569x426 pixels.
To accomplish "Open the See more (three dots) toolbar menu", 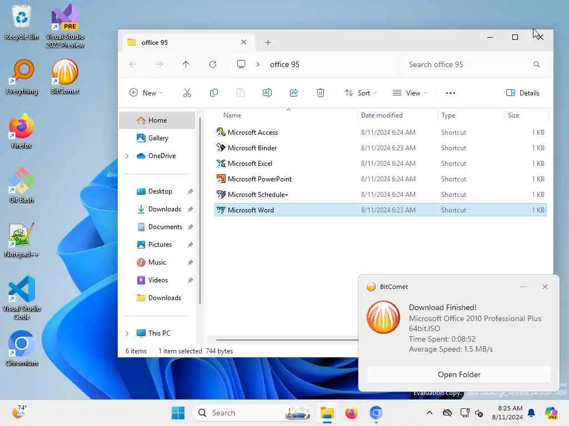I will (x=450, y=93).
